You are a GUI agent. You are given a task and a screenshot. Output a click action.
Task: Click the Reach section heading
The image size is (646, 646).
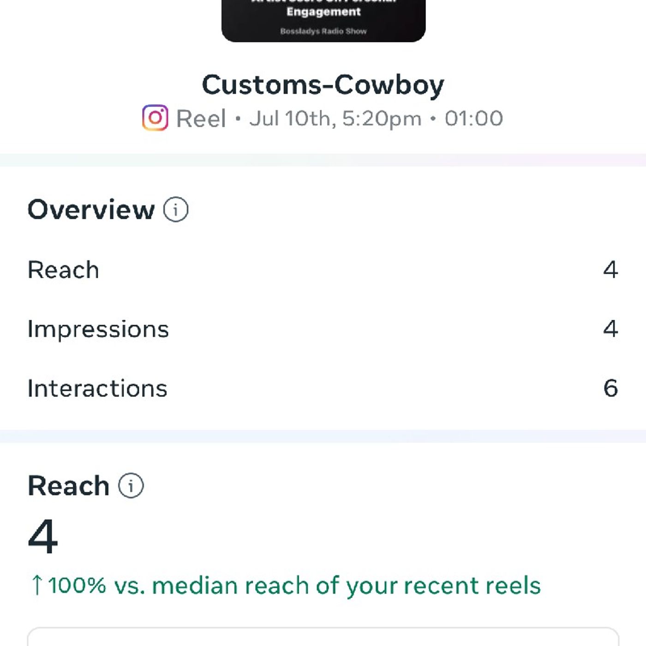tap(68, 486)
